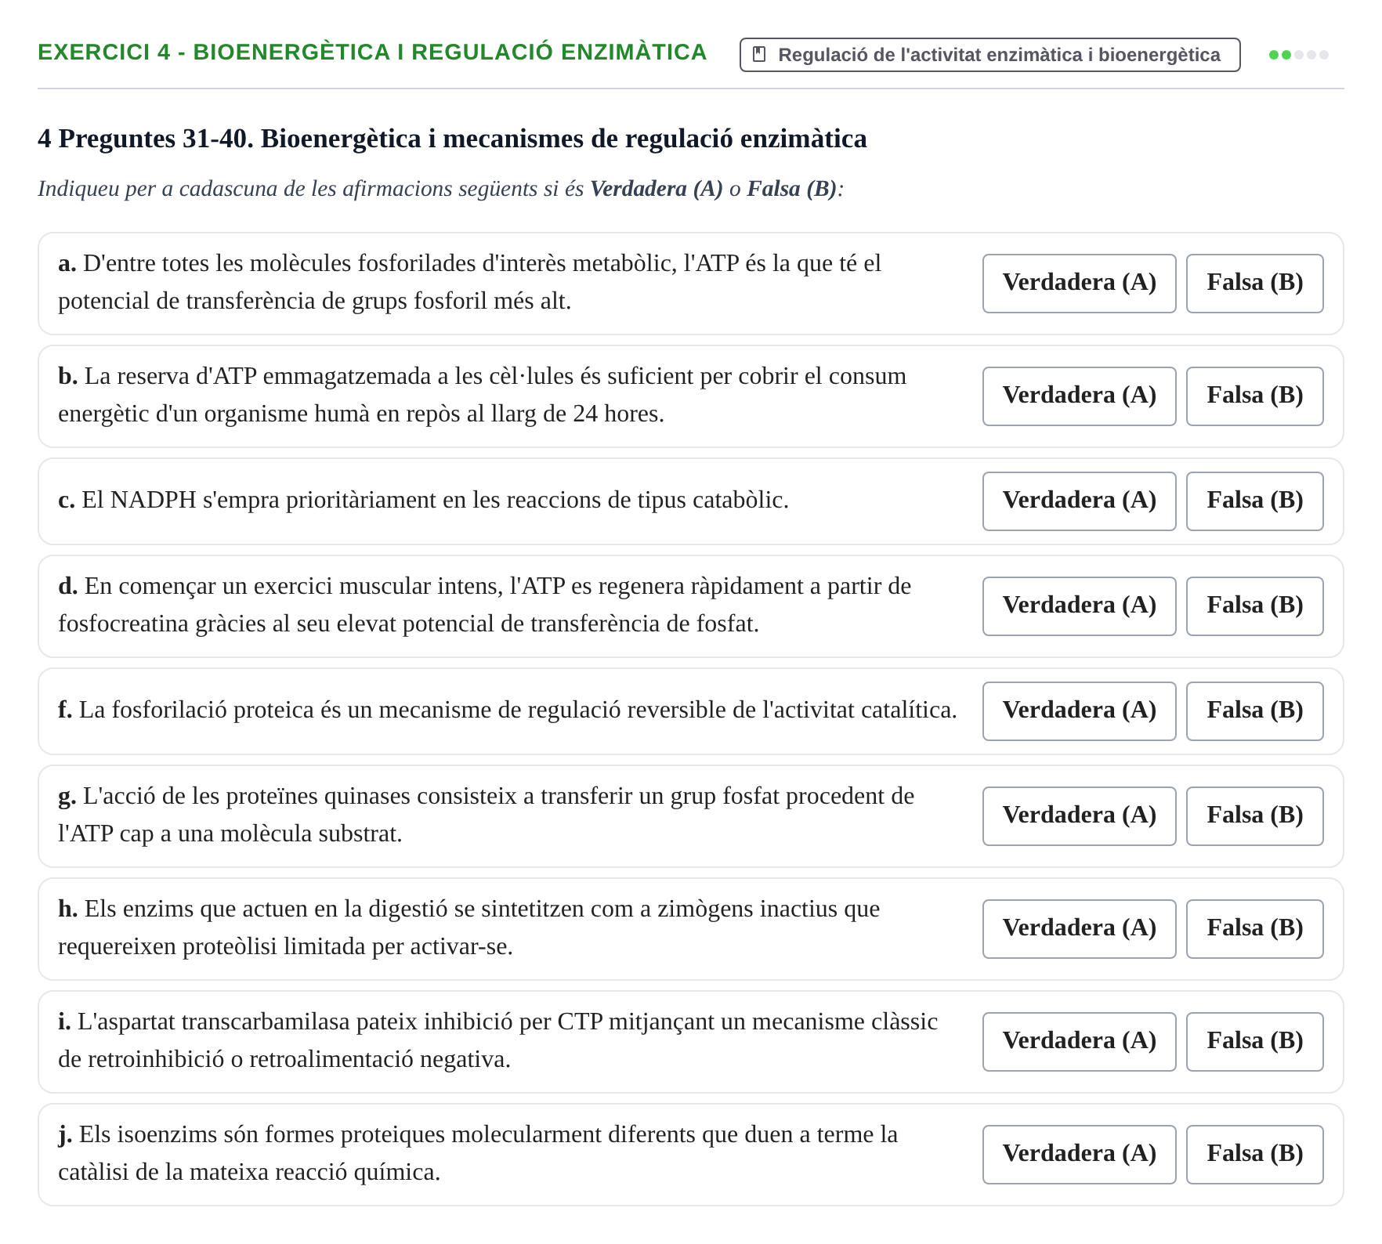This screenshot has width=1382, height=1244.
Task: Choose Falsa (B) for fosfocreatina statement d
Action: coord(1254,606)
